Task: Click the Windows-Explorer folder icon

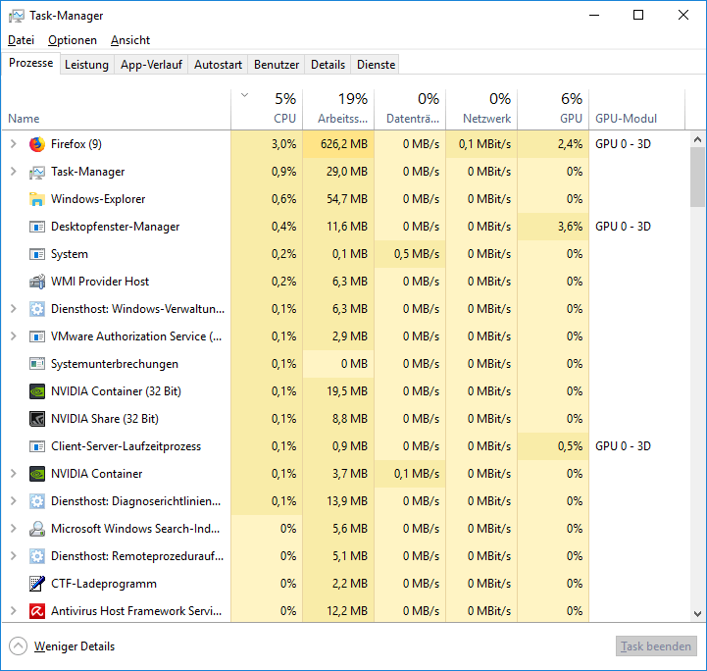Action: (37, 199)
